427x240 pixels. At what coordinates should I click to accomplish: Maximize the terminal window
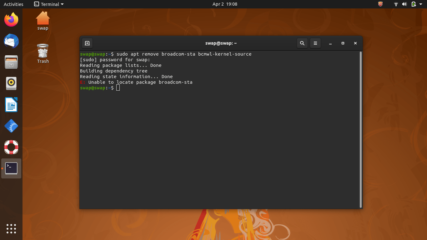(x=343, y=43)
